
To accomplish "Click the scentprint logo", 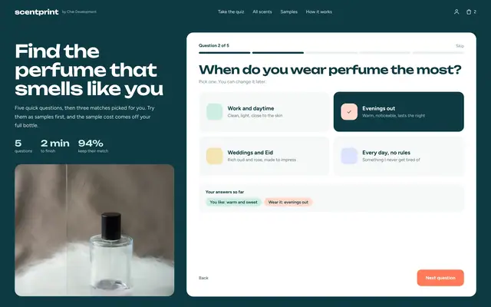I will (37, 12).
